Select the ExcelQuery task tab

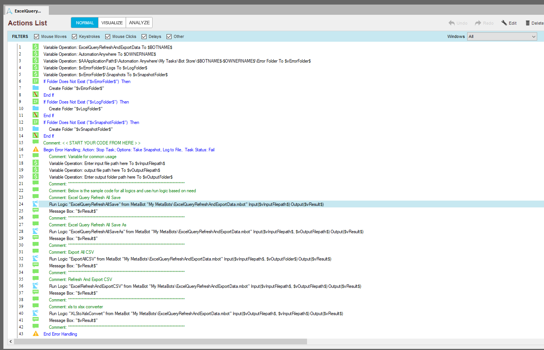coord(27,11)
